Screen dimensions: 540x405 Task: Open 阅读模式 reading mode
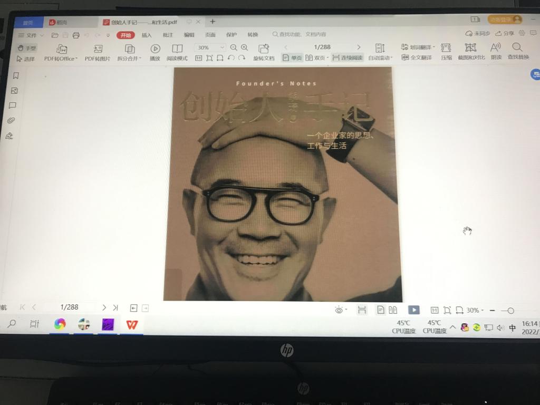click(x=177, y=49)
